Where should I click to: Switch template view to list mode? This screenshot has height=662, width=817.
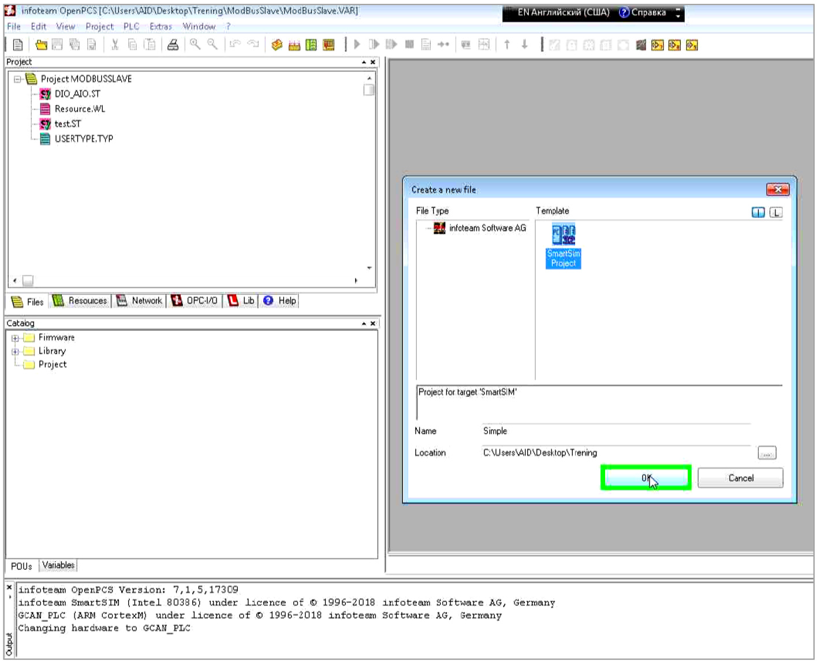tap(775, 213)
